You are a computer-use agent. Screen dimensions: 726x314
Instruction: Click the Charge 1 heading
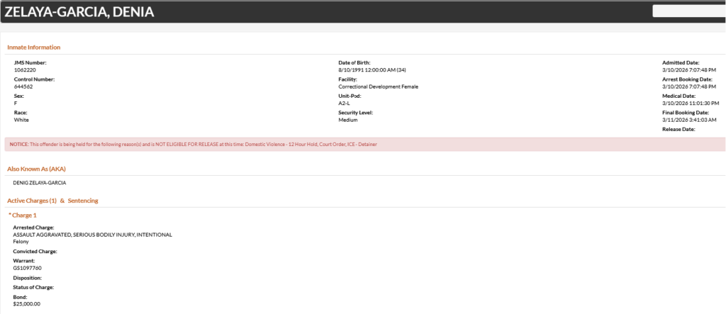coord(22,215)
